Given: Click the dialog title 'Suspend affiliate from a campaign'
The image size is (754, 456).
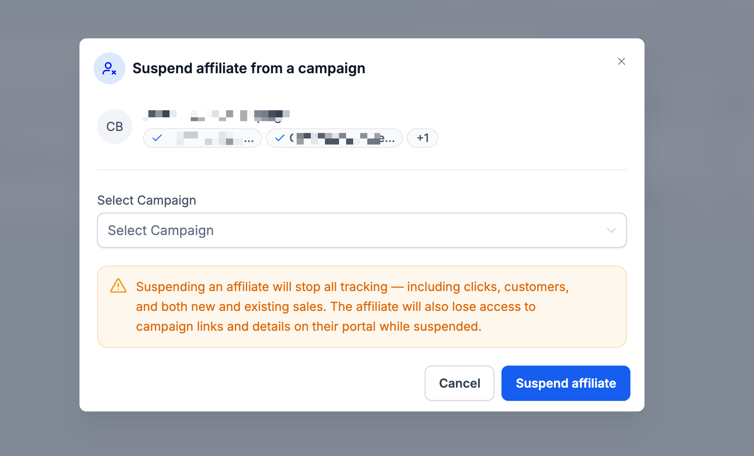Looking at the screenshot, I should (x=249, y=68).
